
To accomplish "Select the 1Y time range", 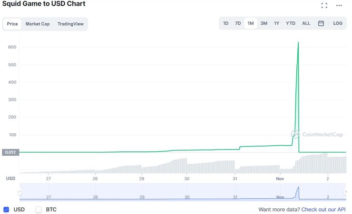I will point(276,23).
